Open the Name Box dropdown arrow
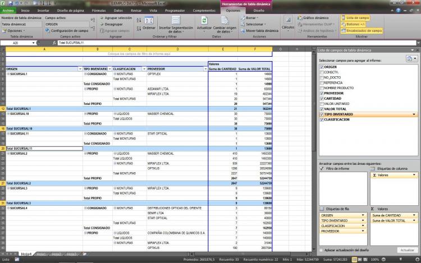Image resolution: width=421 pixels, height=263 pixels. (33, 43)
